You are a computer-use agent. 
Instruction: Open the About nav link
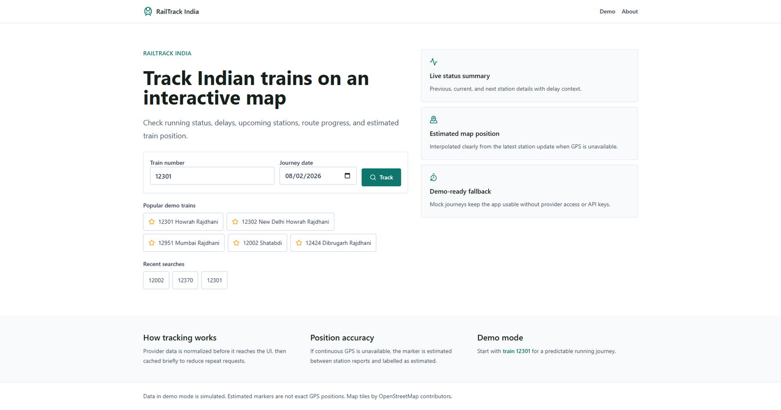[x=630, y=12]
